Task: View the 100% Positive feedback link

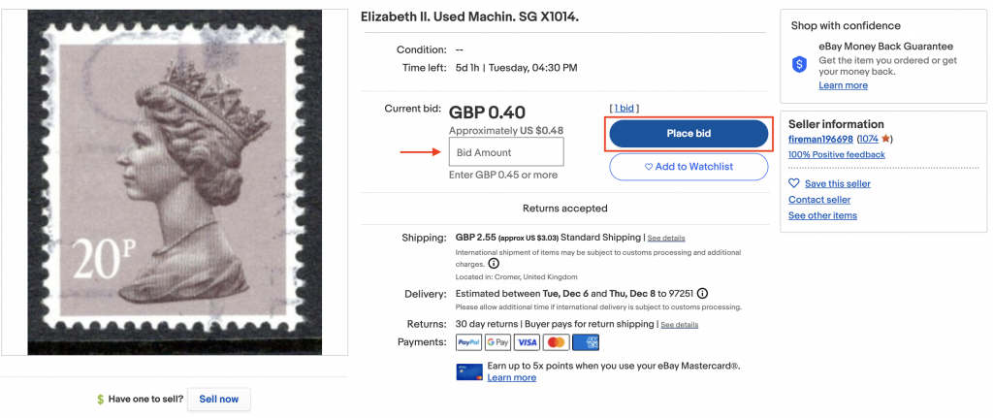Action: (x=836, y=154)
